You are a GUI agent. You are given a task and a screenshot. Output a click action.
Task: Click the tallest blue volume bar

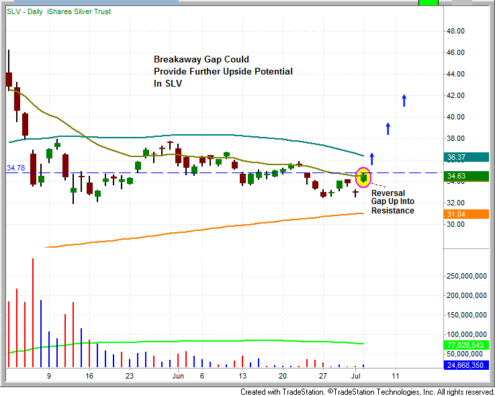pos(41,334)
